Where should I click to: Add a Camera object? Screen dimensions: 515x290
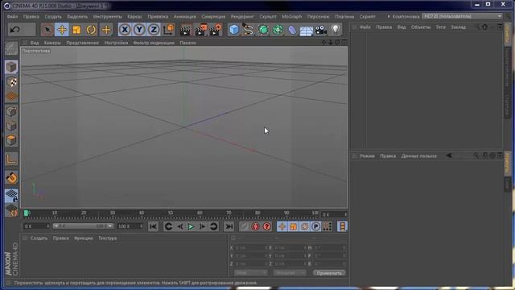(321, 30)
